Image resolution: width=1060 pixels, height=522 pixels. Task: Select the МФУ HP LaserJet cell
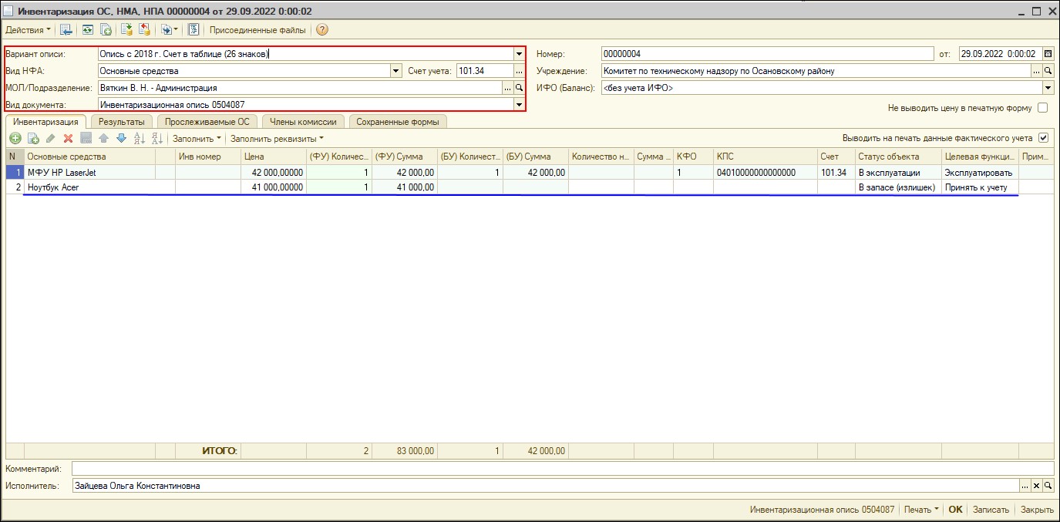point(89,173)
